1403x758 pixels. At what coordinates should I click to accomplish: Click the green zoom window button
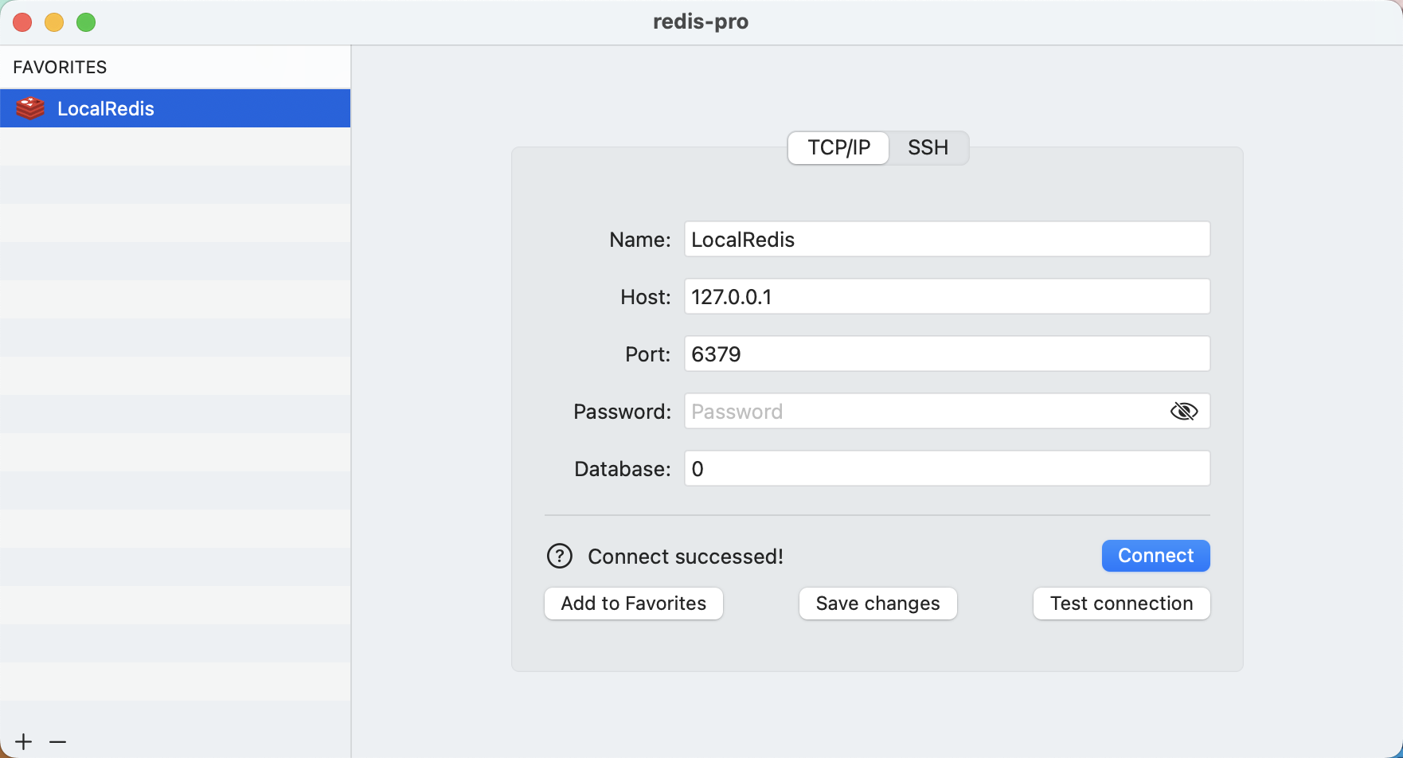tap(86, 22)
